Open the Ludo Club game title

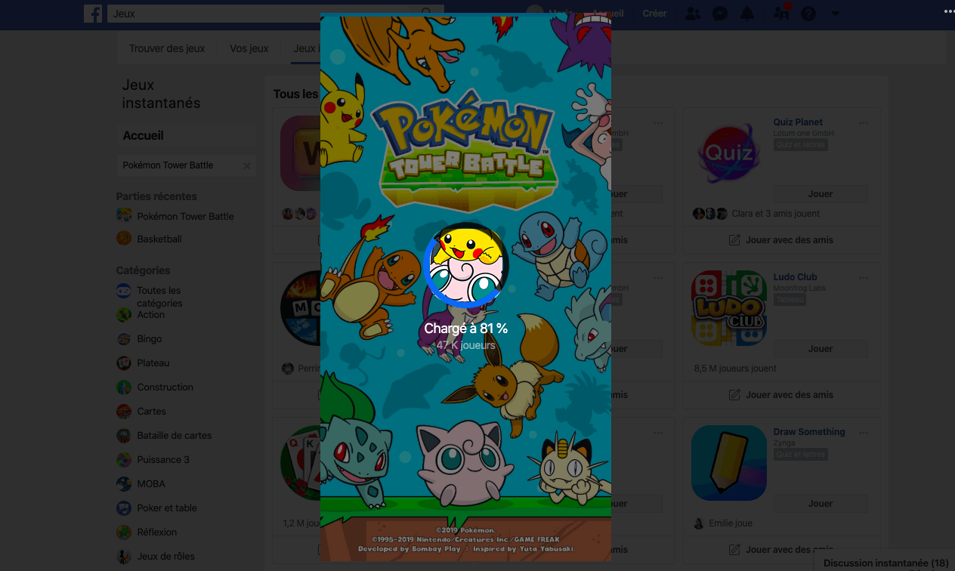795,277
